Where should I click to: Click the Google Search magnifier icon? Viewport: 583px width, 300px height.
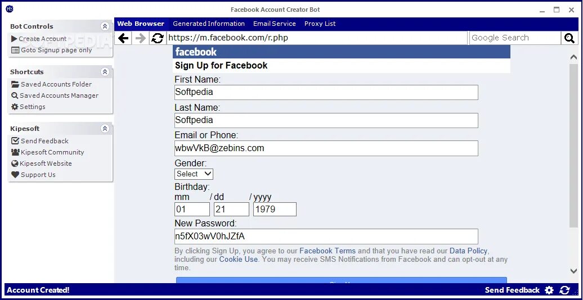(569, 38)
